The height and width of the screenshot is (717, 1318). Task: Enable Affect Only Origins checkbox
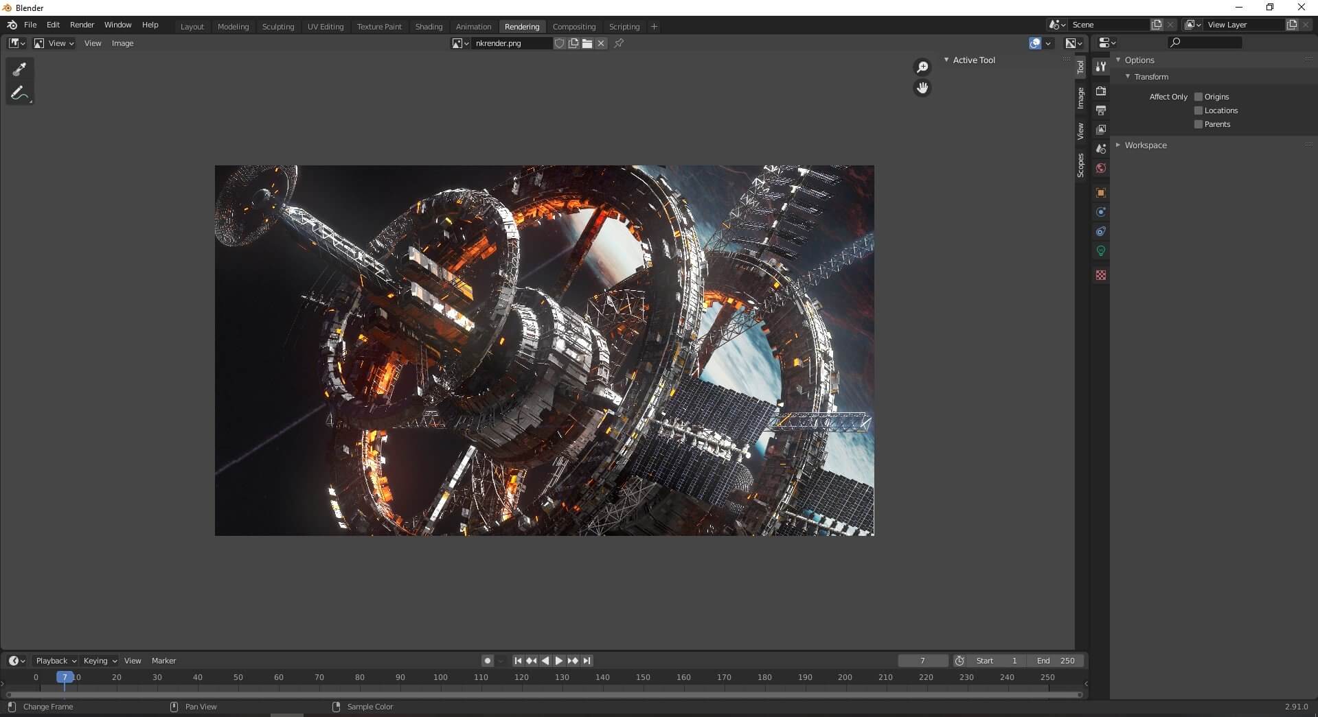point(1198,97)
